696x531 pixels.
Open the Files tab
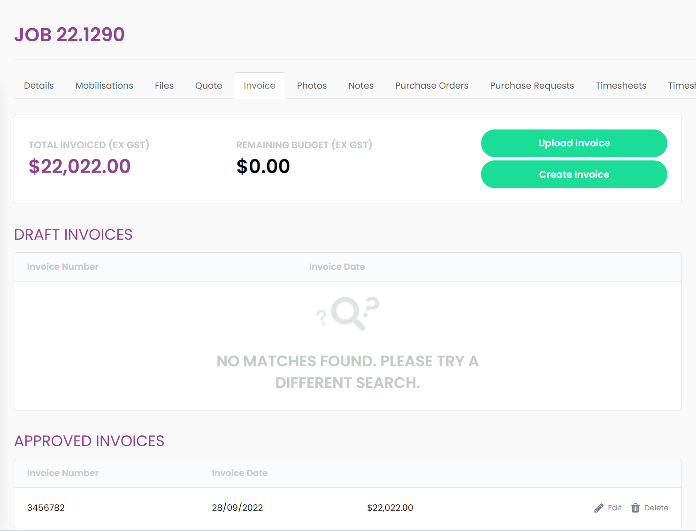pyautogui.click(x=164, y=85)
